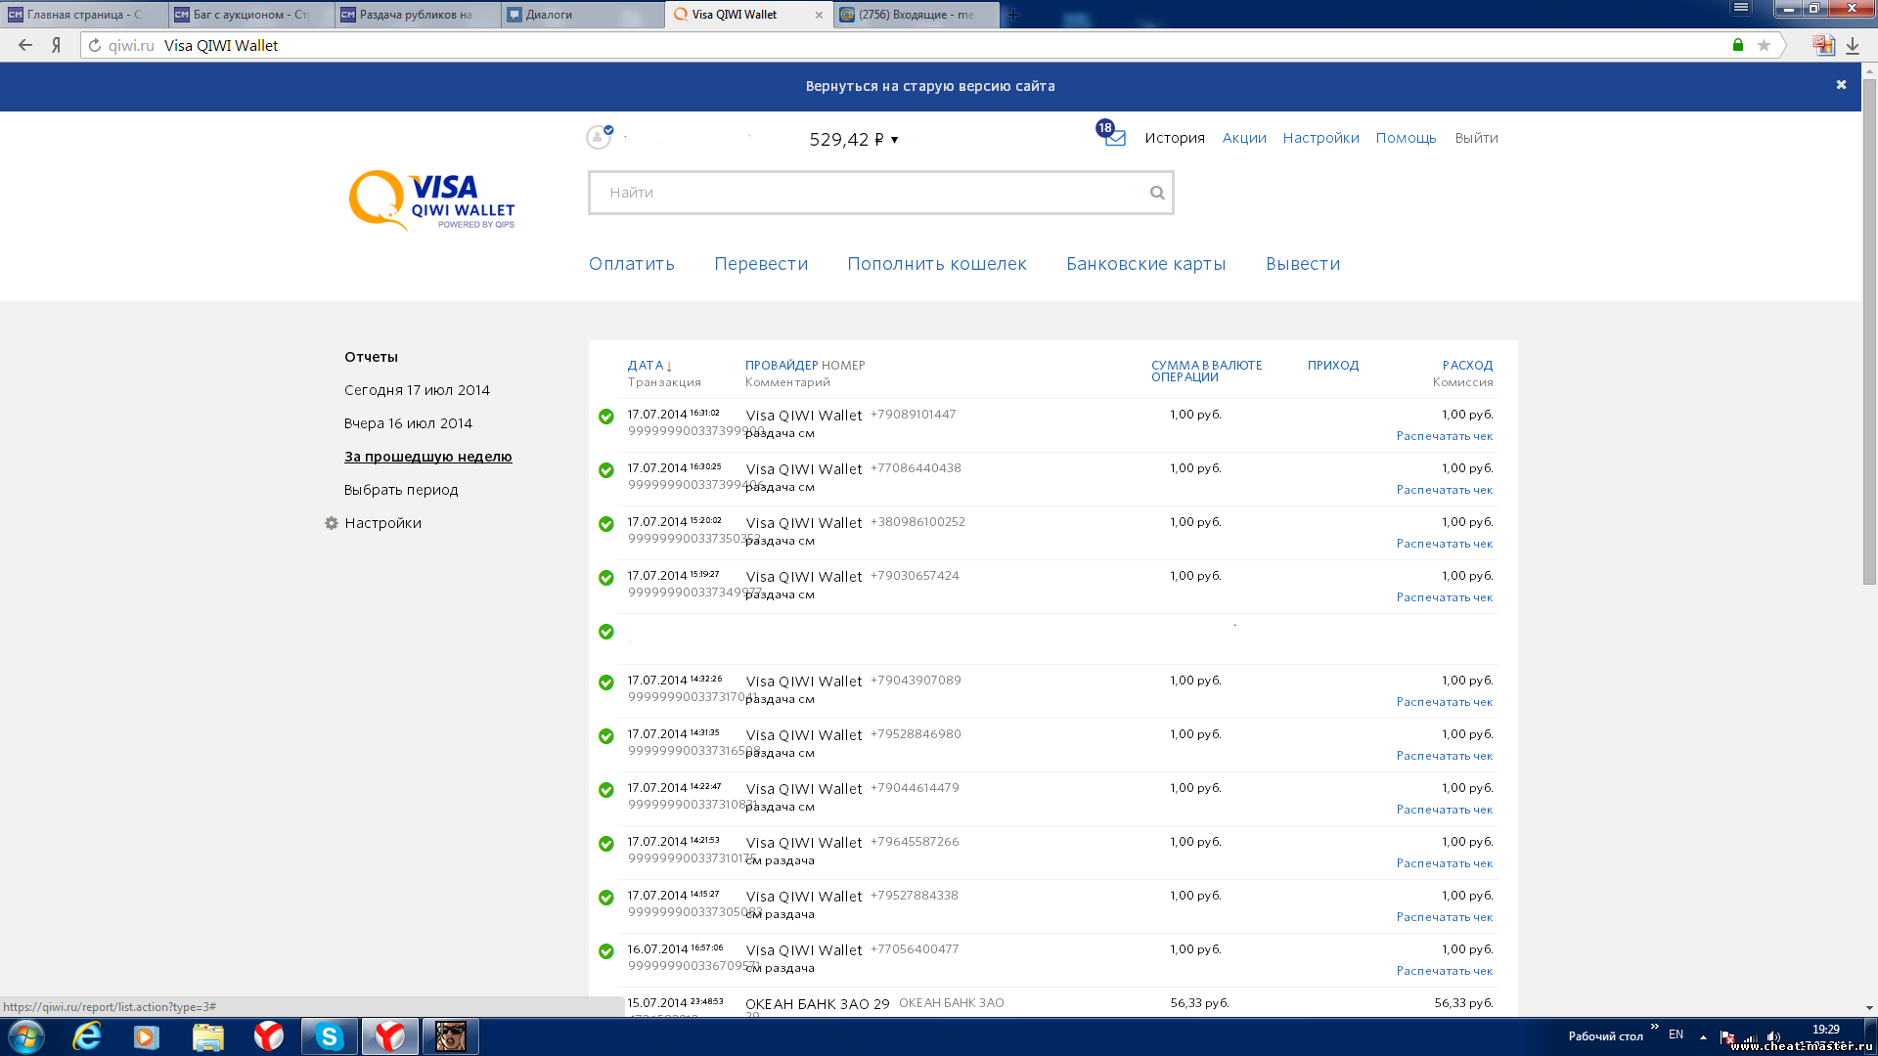Sort by РАСХОД column header
Viewport: 1878px width, 1056px height.
tap(1467, 366)
